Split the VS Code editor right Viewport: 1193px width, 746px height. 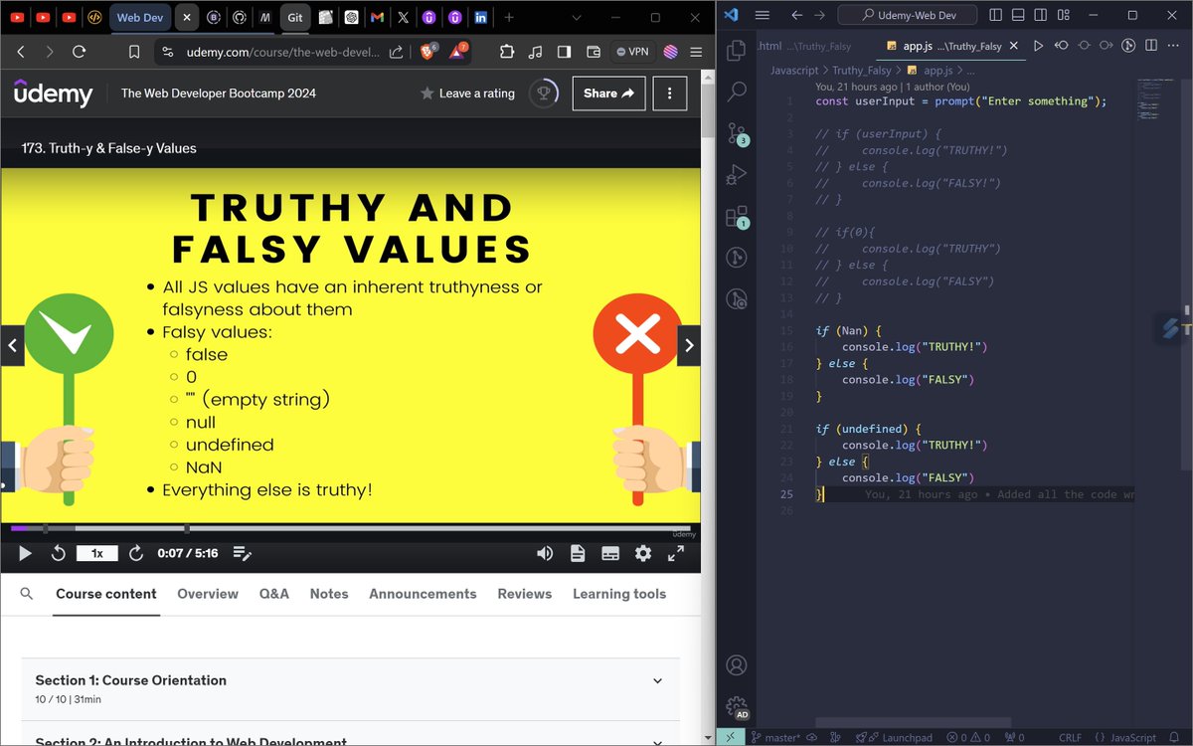1151,46
